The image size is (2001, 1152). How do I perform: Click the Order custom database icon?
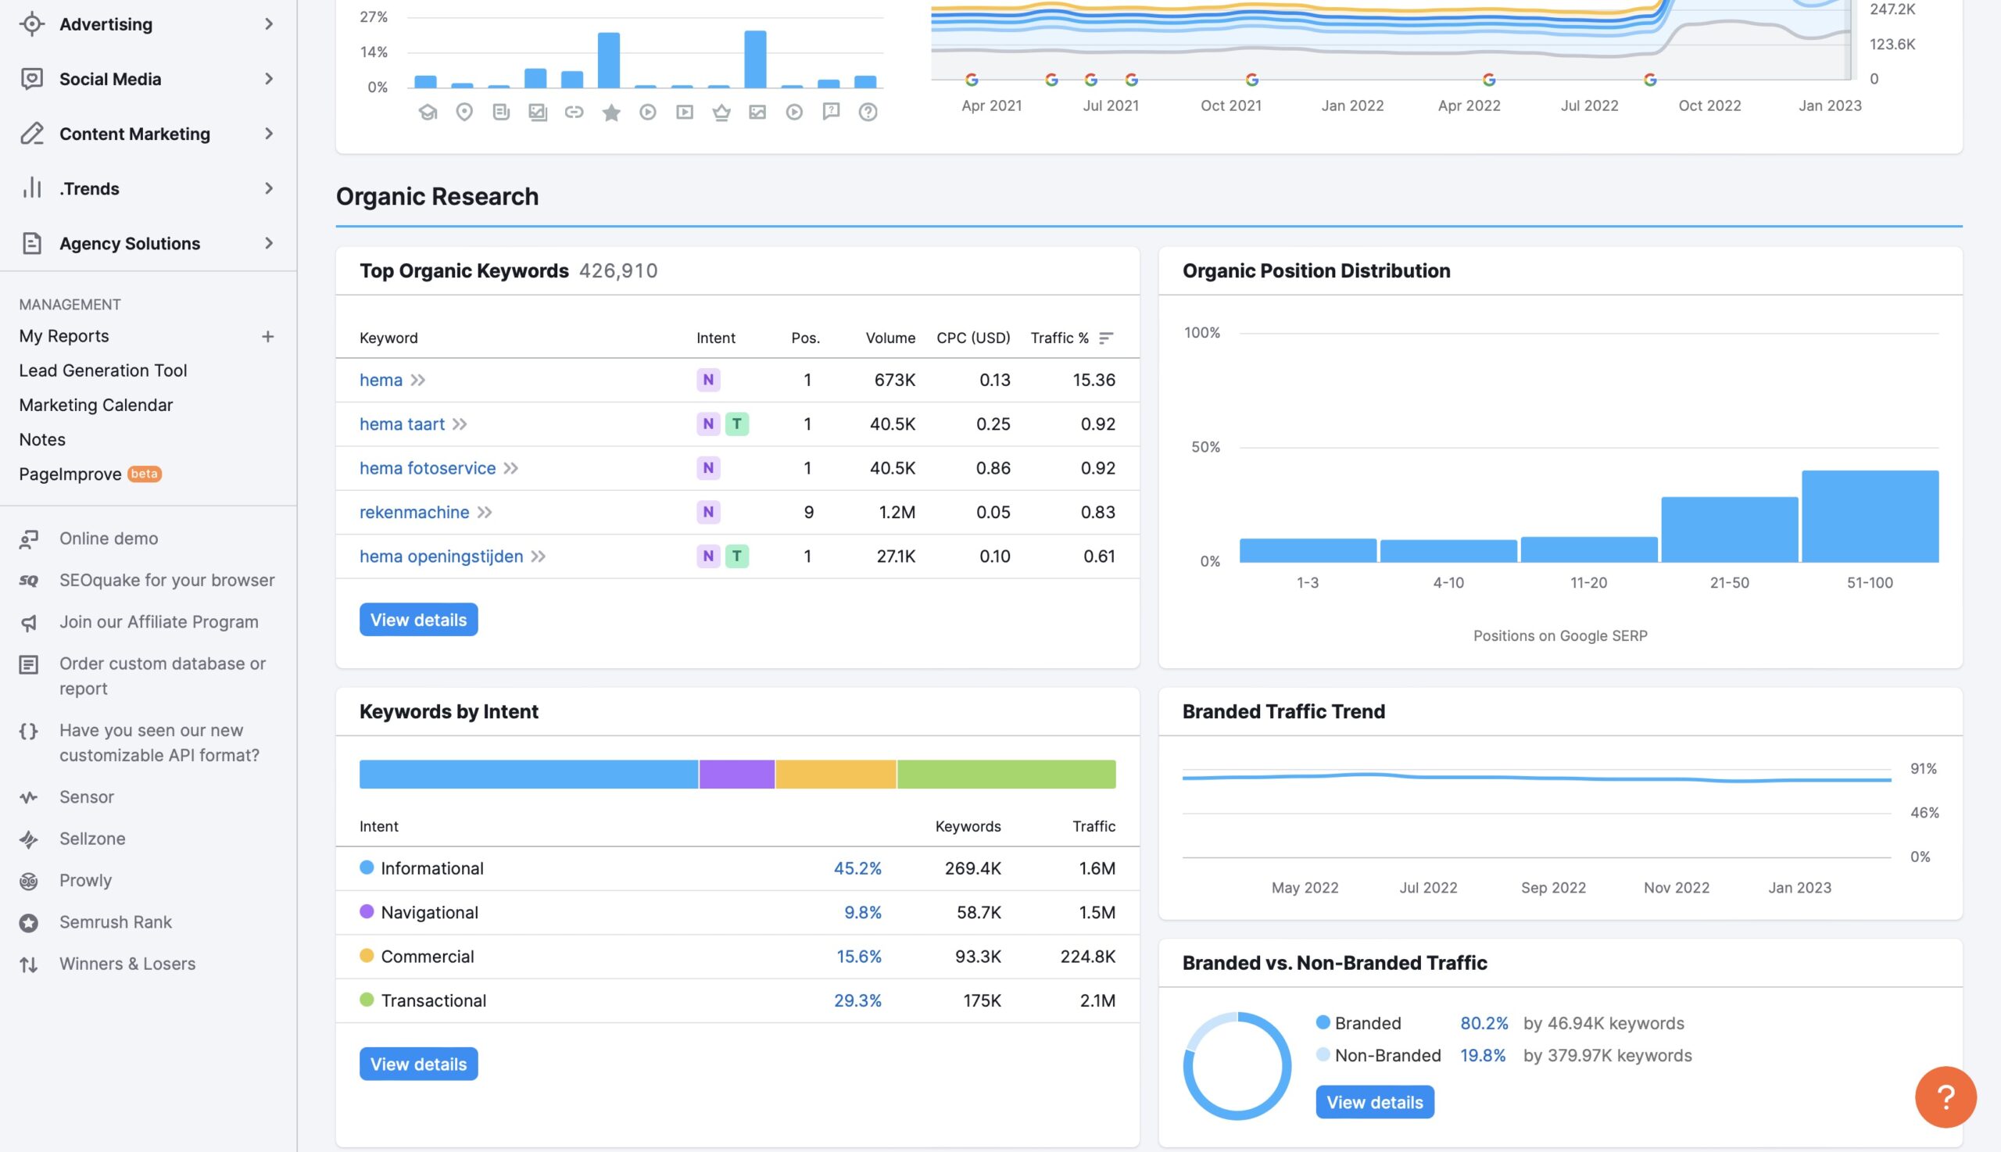[28, 664]
